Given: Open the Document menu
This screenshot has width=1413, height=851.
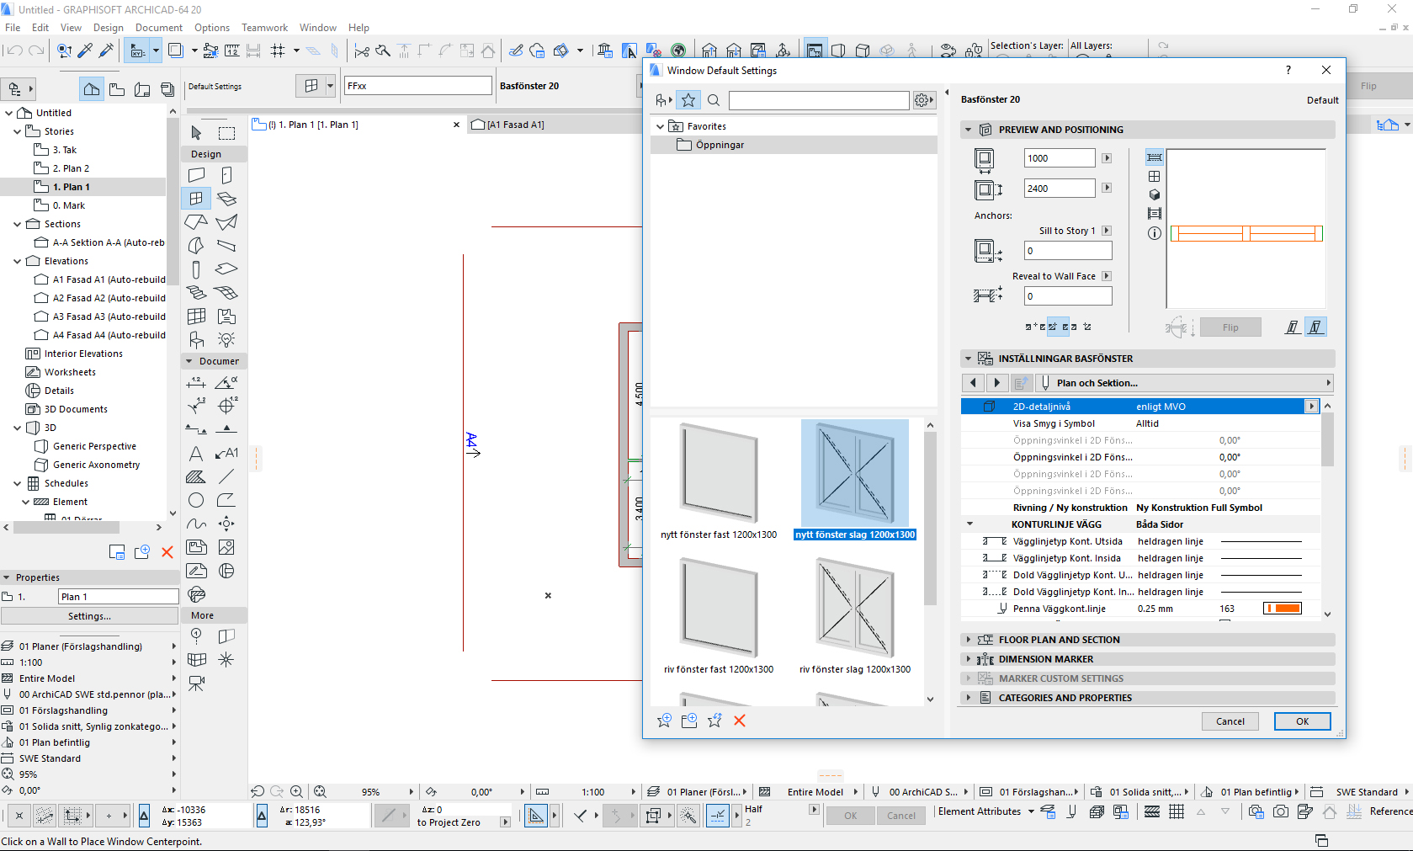Looking at the screenshot, I should pos(159,28).
